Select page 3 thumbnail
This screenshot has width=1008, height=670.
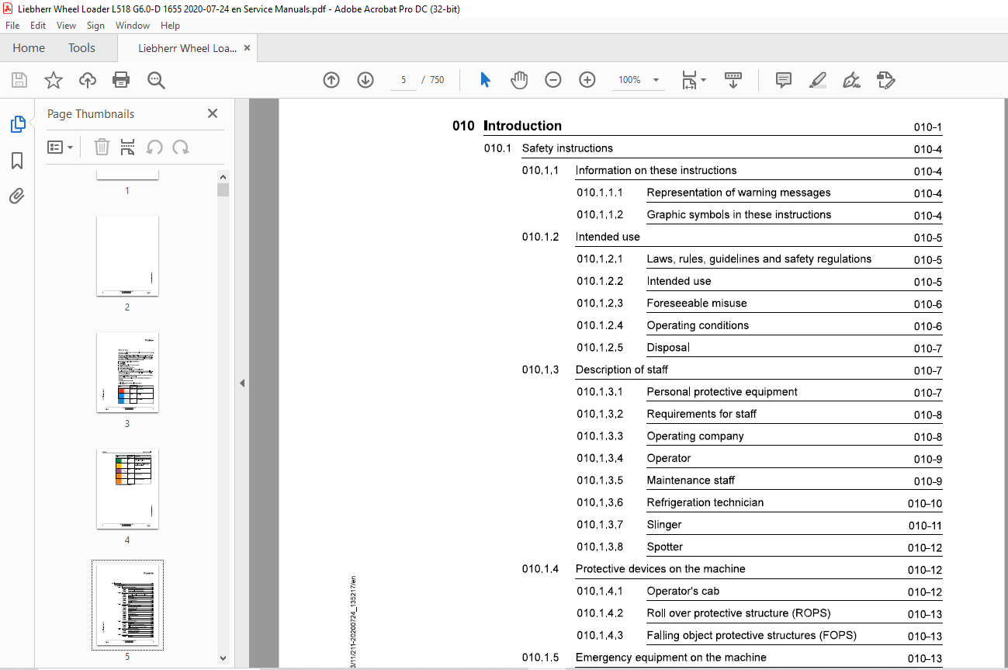[x=127, y=373]
